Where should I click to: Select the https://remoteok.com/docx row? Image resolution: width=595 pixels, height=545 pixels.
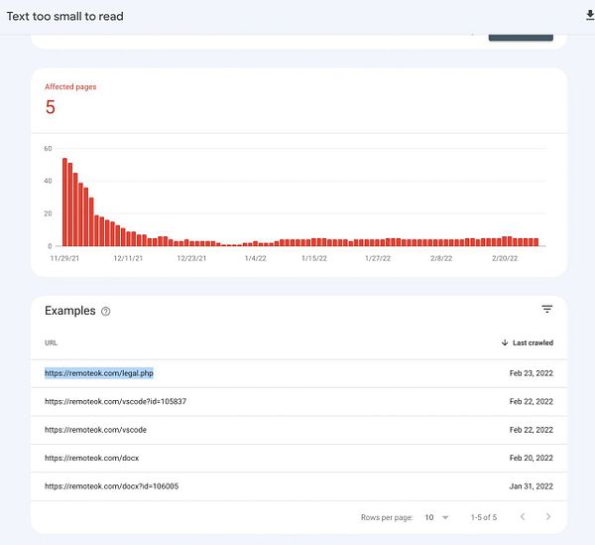91,458
